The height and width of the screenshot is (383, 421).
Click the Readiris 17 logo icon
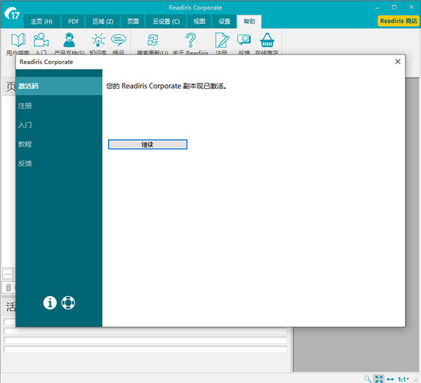[x=12, y=13]
